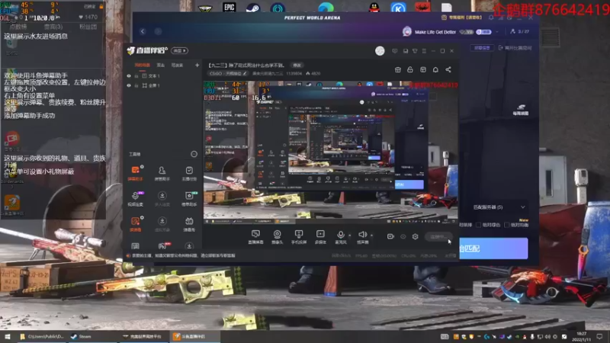
Task: Open the gift box icon near title
Action: tap(397, 69)
